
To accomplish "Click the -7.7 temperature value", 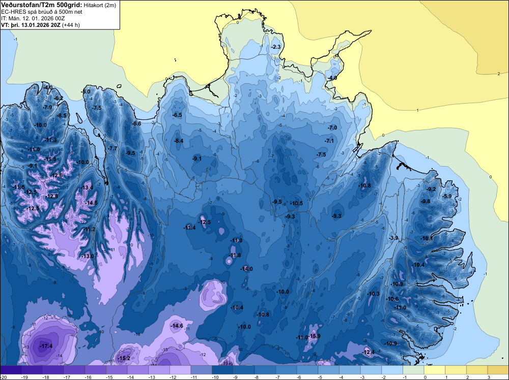I will 112,148.
